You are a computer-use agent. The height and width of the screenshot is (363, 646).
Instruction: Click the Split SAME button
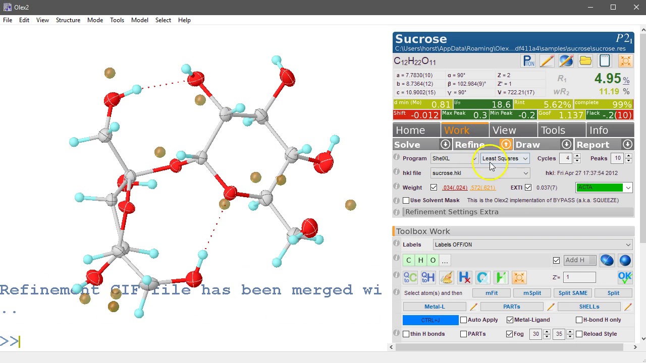[x=573, y=293]
